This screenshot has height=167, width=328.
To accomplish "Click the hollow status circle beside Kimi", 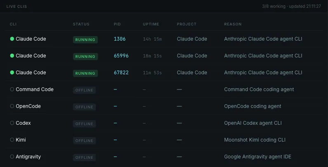I will point(12,140).
